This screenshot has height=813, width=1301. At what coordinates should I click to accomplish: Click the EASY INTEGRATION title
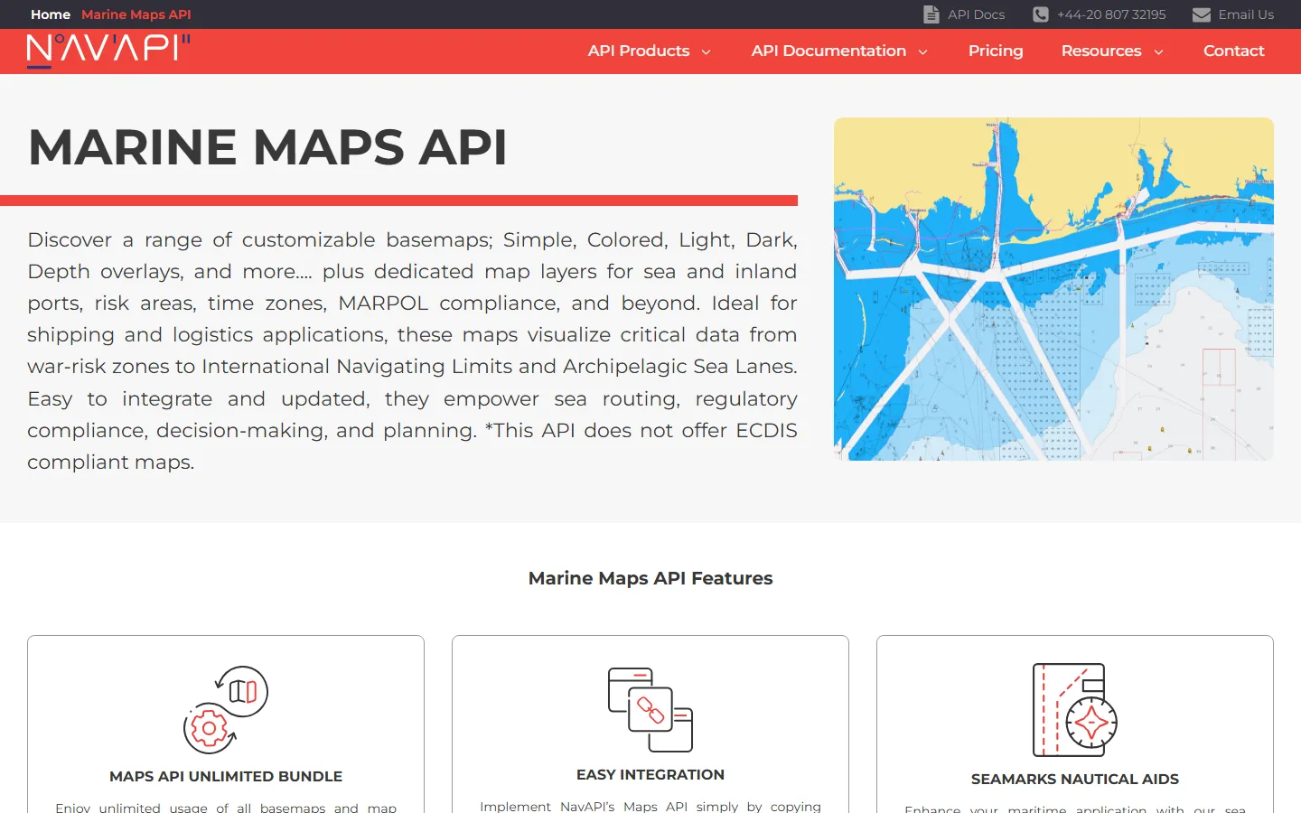(x=650, y=774)
